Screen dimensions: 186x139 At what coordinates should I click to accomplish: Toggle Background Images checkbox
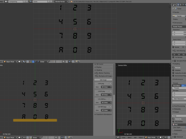coord(97,76)
